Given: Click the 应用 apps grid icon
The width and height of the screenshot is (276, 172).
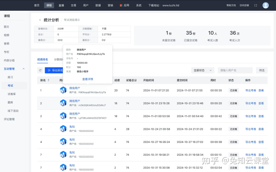Looking at the screenshot, I should [121, 6].
